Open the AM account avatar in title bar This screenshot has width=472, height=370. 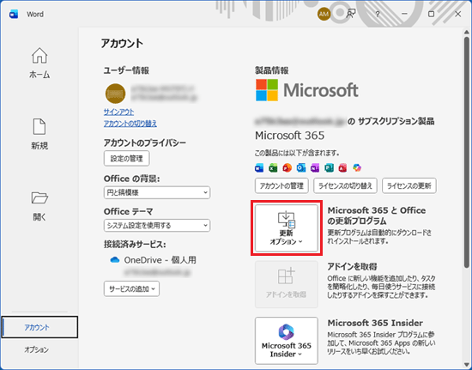pos(324,14)
